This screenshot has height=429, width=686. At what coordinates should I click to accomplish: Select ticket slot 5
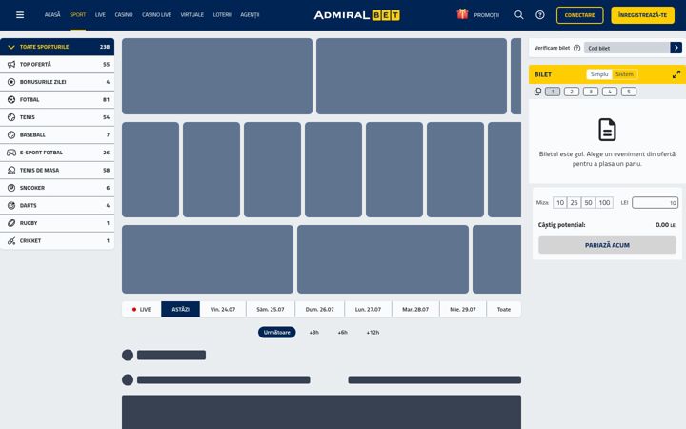point(629,92)
